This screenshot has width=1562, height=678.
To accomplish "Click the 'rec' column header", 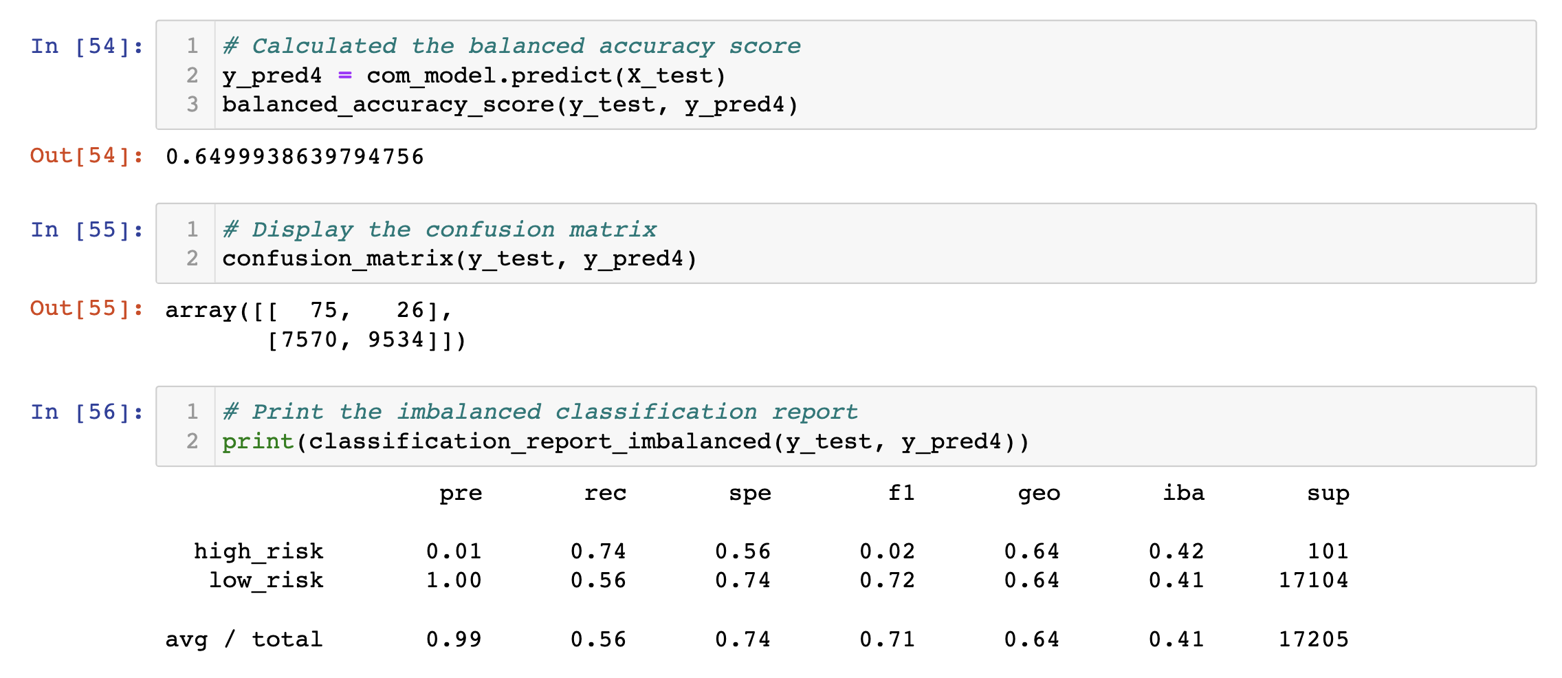I will point(605,494).
